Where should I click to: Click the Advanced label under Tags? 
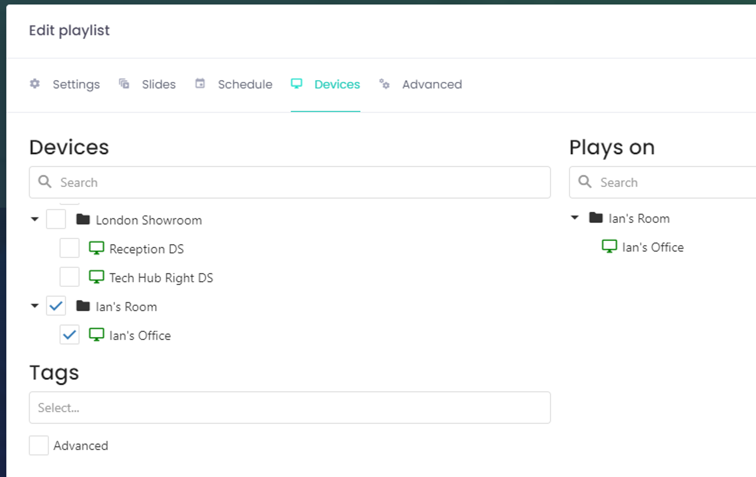81,446
